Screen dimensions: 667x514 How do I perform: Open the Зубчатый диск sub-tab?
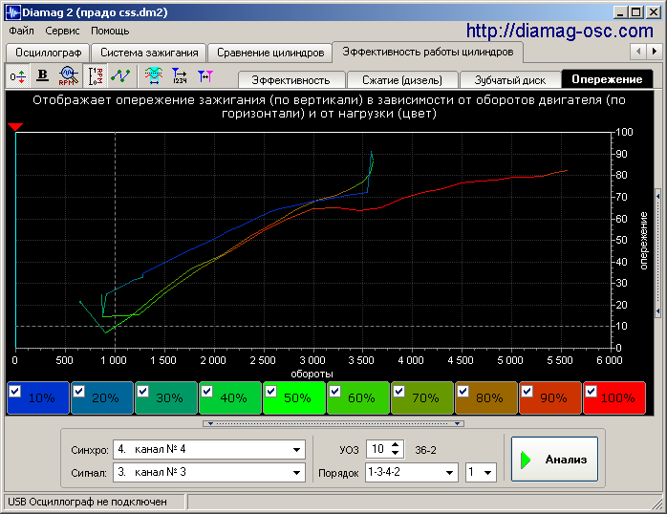(x=509, y=80)
